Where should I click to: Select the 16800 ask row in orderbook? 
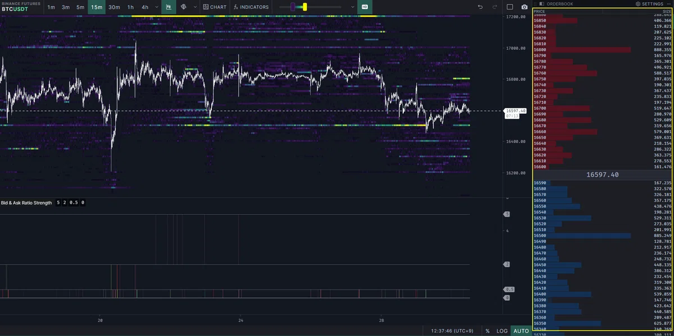coord(603,50)
